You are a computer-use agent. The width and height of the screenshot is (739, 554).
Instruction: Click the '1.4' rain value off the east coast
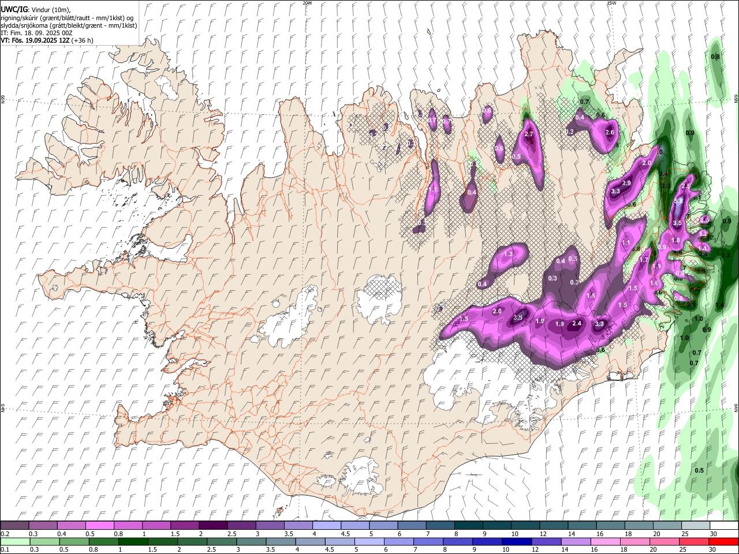point(719,305)
